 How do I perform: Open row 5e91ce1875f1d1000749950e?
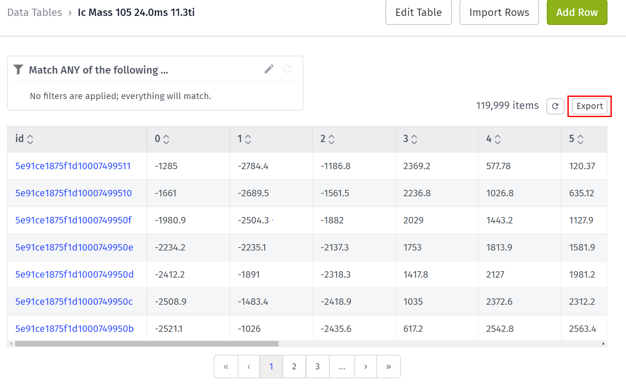coord(74,248)
